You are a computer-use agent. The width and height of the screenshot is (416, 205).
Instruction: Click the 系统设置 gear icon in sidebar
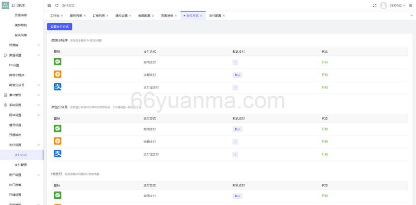pyautogui.click(x=5, y=105)
